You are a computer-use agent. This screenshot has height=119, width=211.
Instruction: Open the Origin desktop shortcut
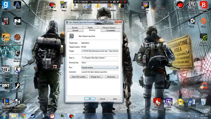(x=203, y=23)
